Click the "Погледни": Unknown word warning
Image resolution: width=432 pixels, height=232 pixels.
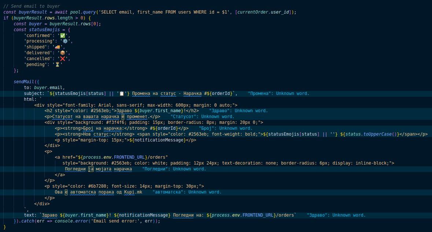pos(174,169)
